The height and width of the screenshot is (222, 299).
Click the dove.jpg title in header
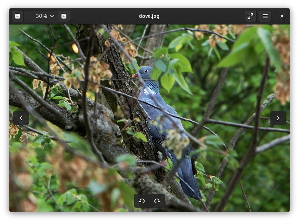tap(149, 16)
